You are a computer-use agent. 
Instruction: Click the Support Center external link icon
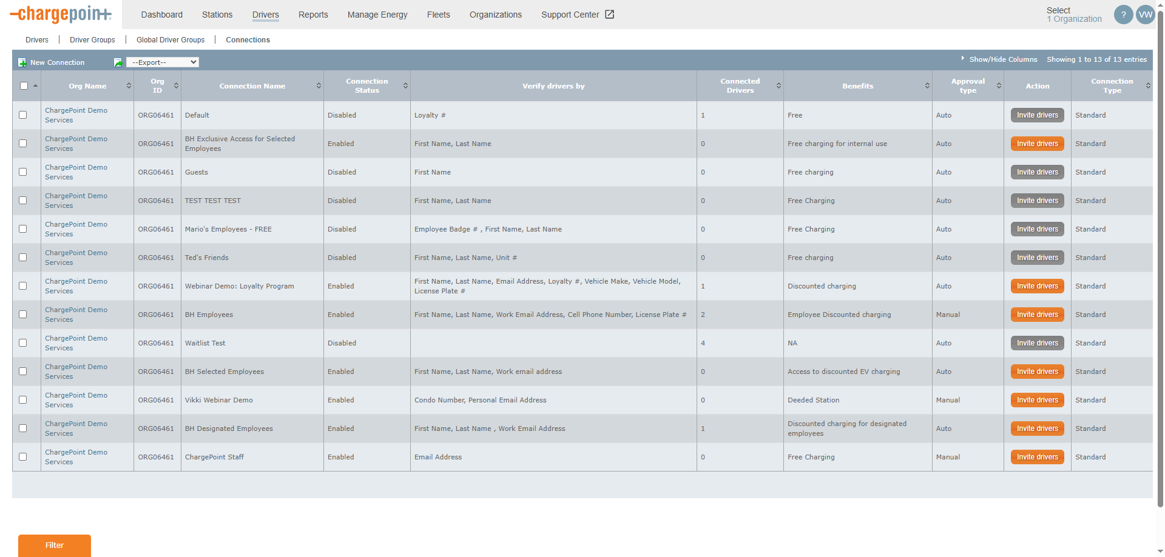pos(610,15)
